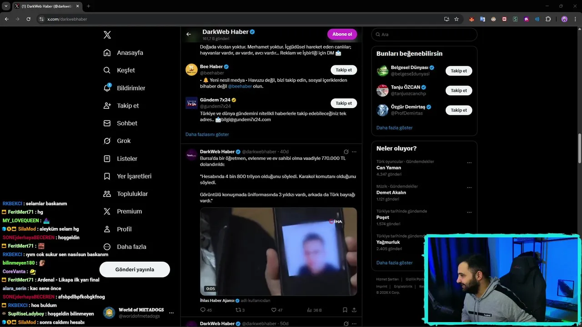Click the install app icon in address bar
This screenshot has width=582, height=327.
447,19
